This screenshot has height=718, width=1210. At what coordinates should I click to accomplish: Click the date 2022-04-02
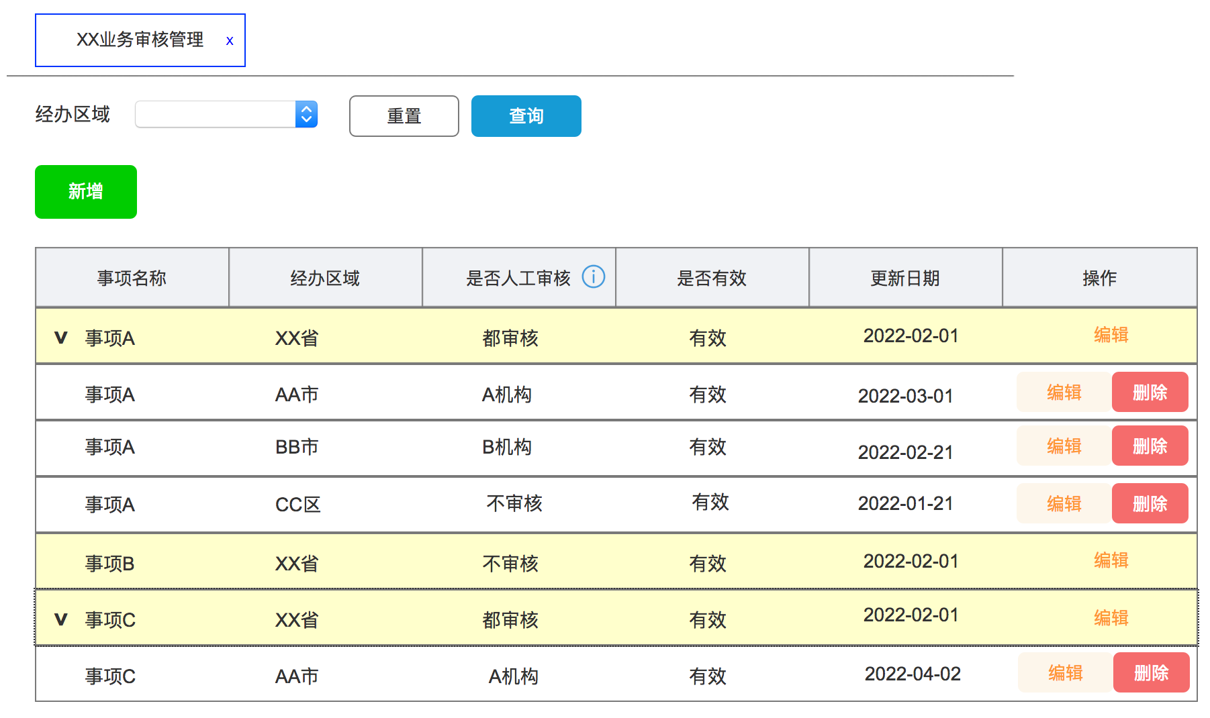click(x=913, y=674)
